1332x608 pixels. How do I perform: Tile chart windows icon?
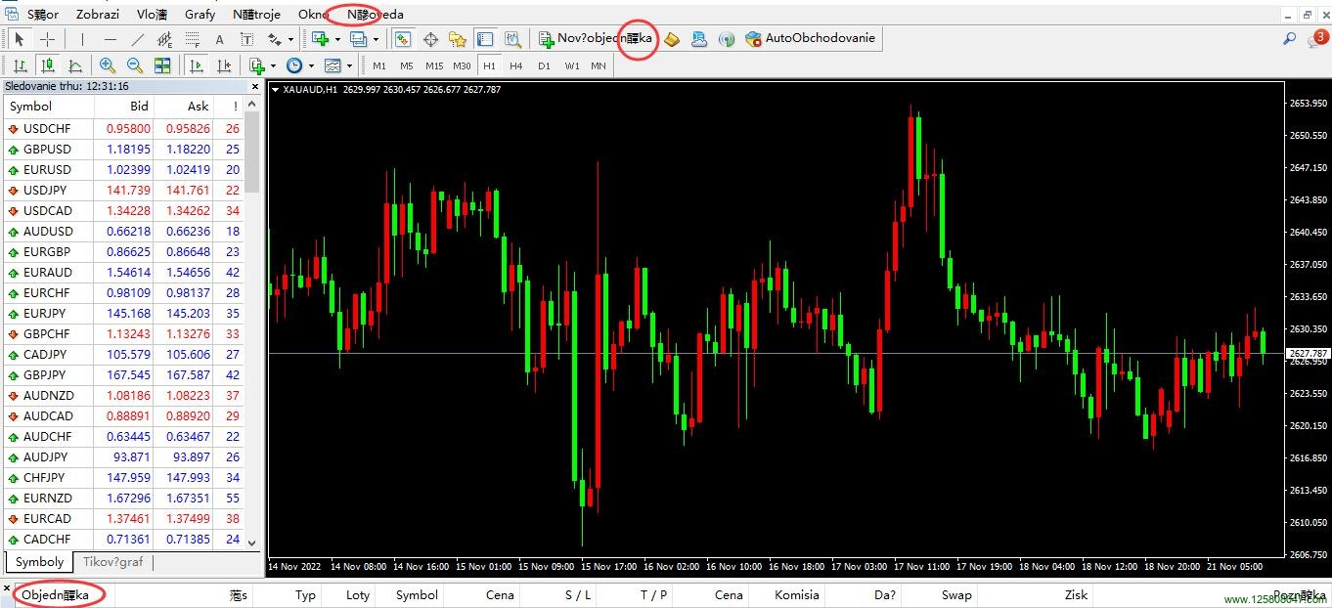pos(162,65)
